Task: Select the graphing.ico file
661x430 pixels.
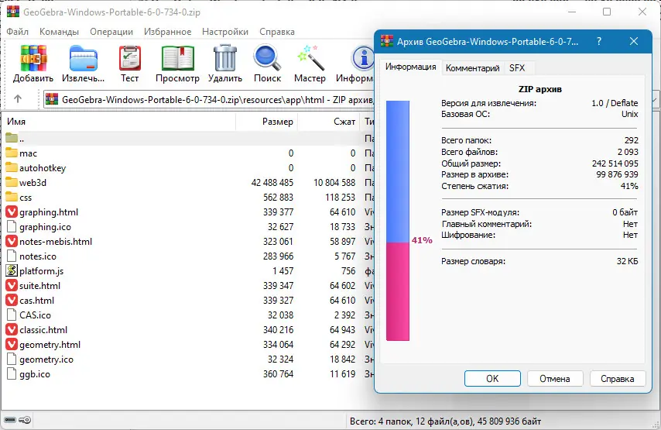Action: (45, 227)
